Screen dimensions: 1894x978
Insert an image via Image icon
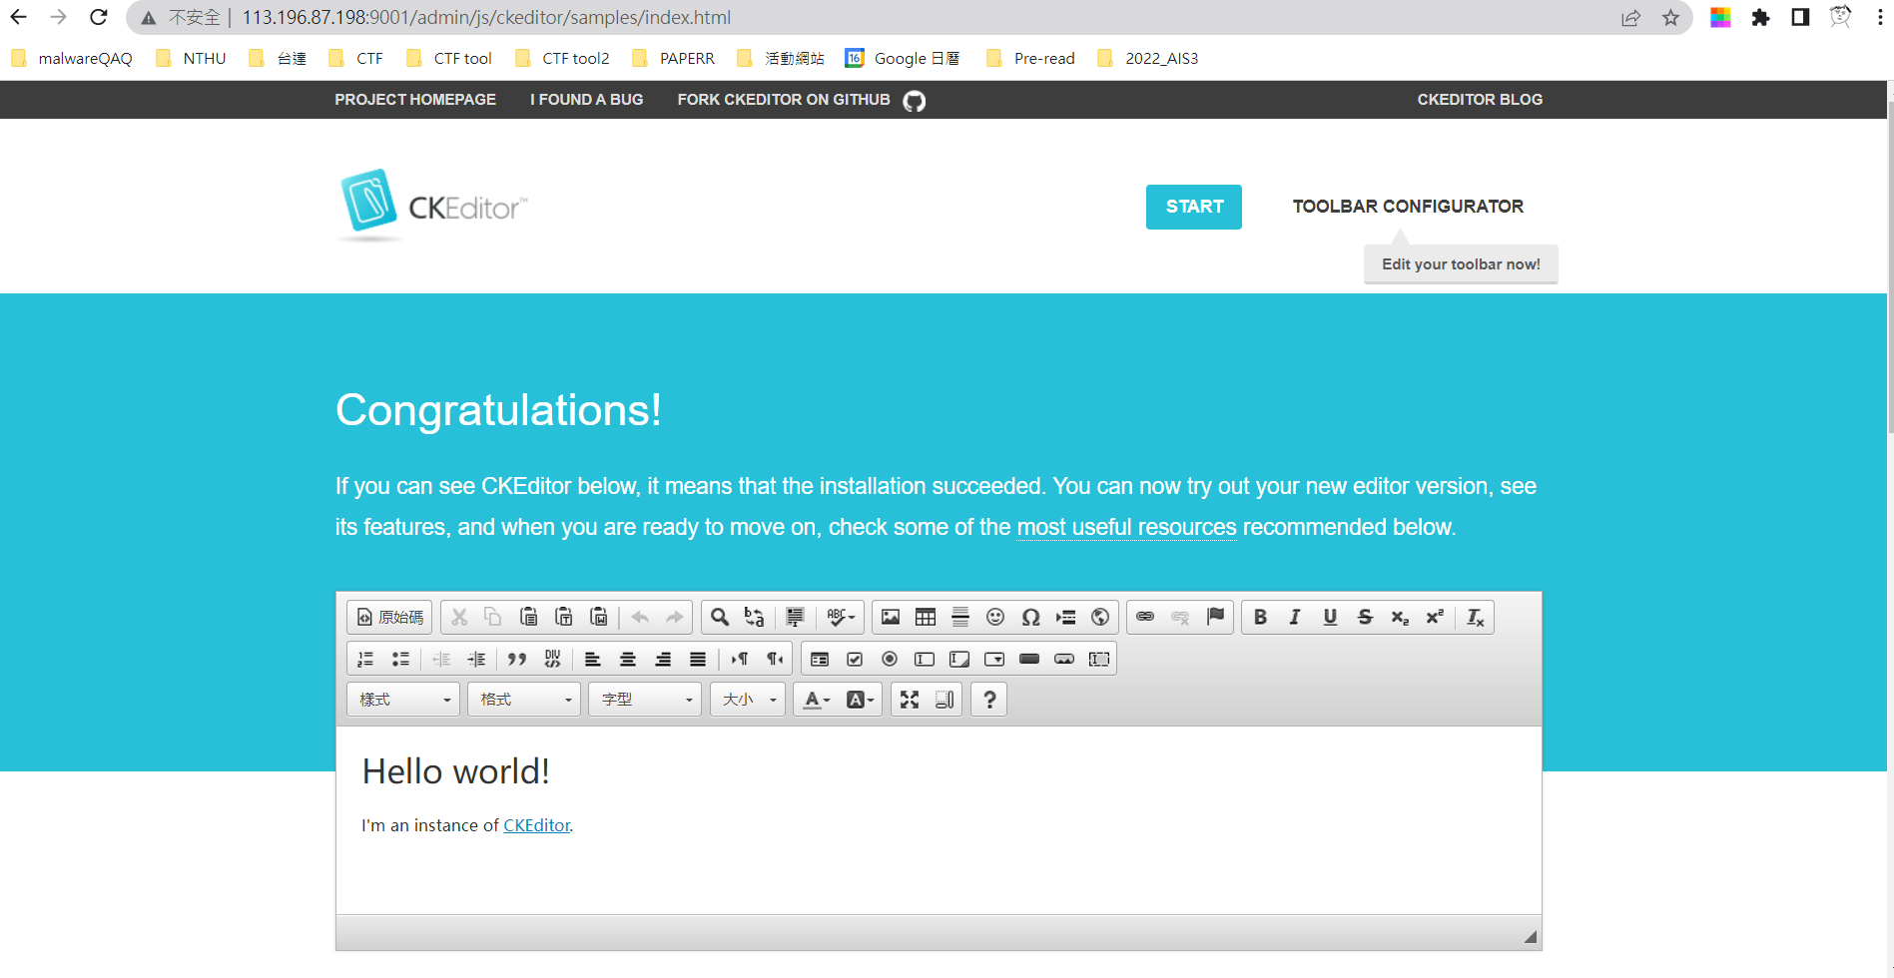(x=891, y=618)
